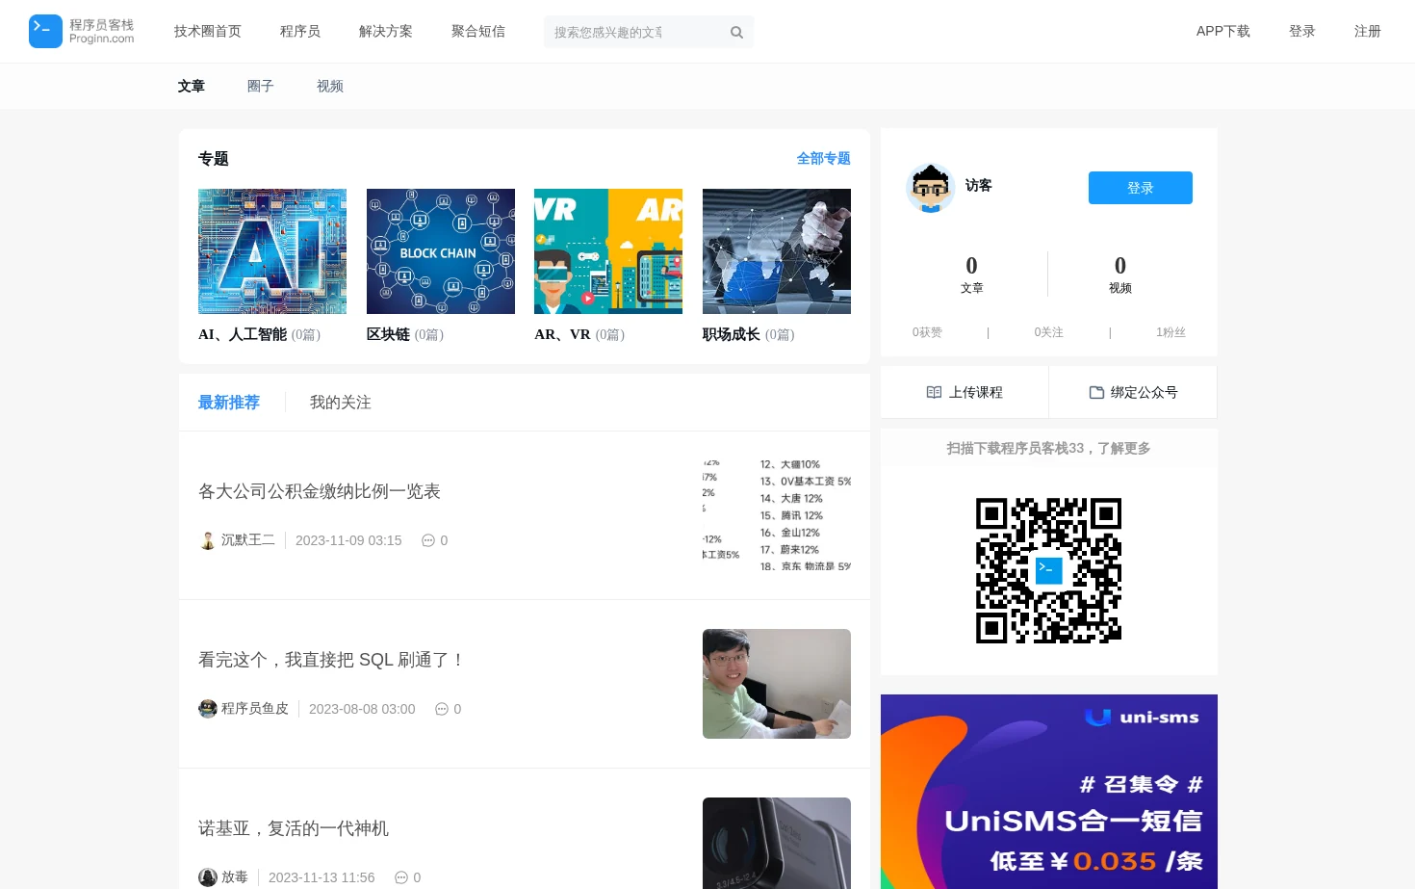Click the 公积金 article list thumbnail

[777, 515]
